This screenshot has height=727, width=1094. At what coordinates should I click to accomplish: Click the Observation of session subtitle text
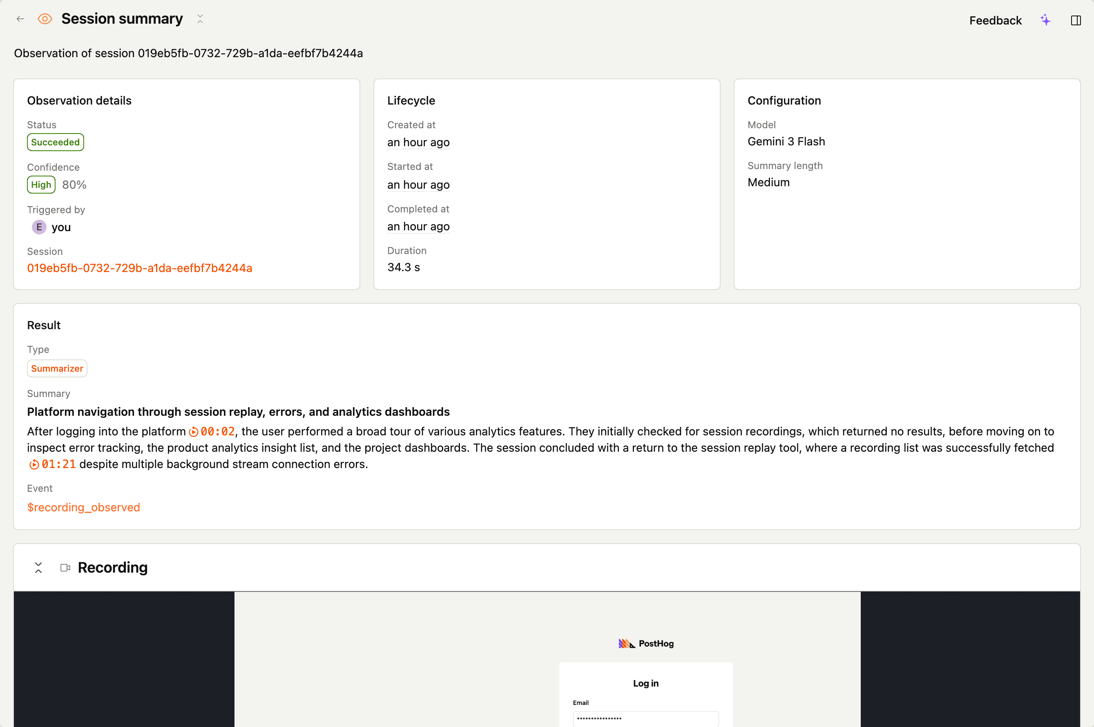(188, 54)
